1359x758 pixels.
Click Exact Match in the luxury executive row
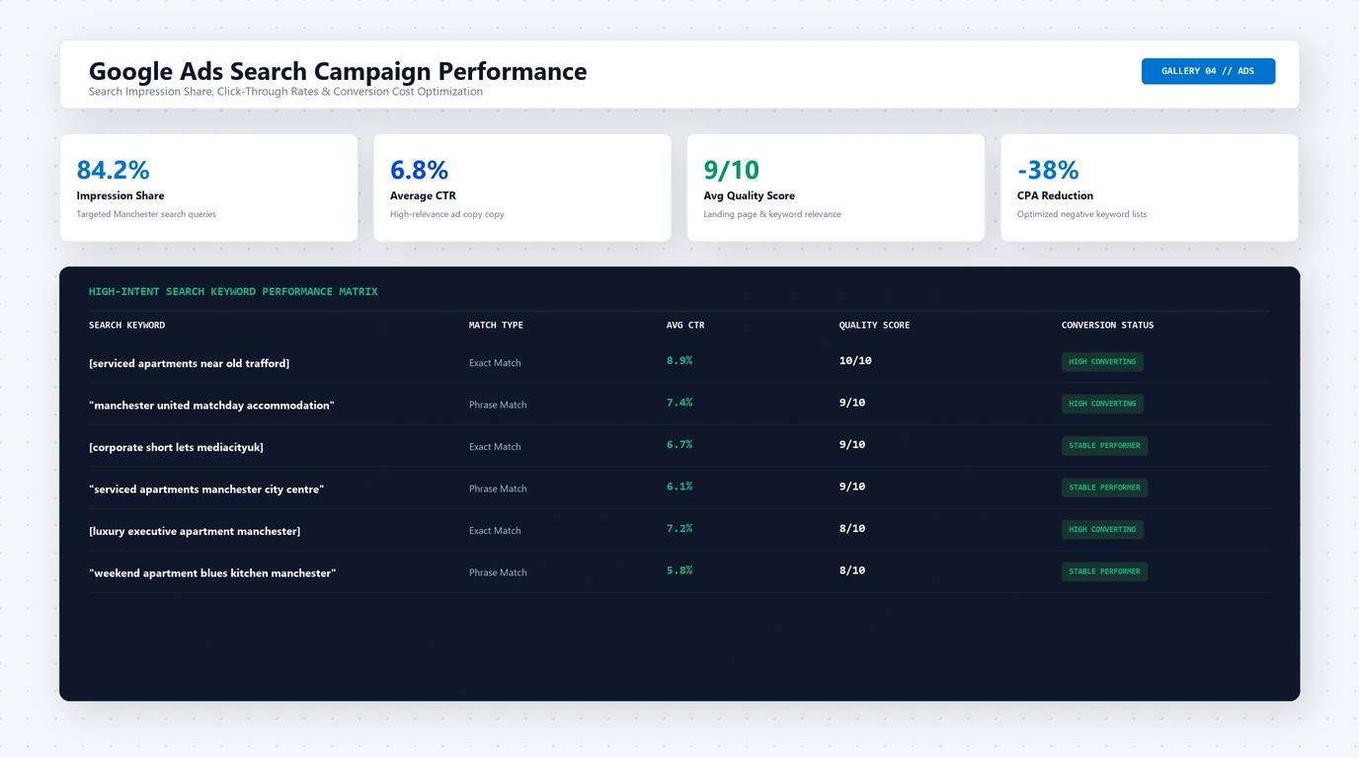[495, 531]
